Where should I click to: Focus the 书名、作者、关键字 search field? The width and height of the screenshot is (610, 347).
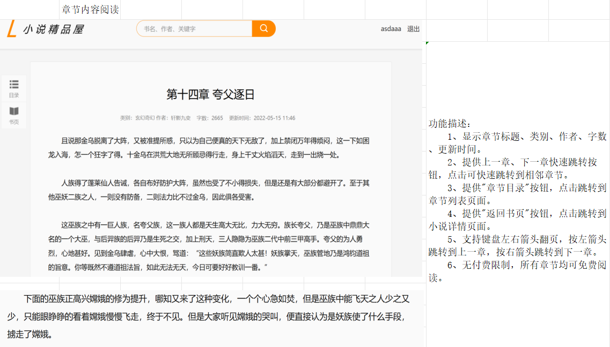click(195, 29)
